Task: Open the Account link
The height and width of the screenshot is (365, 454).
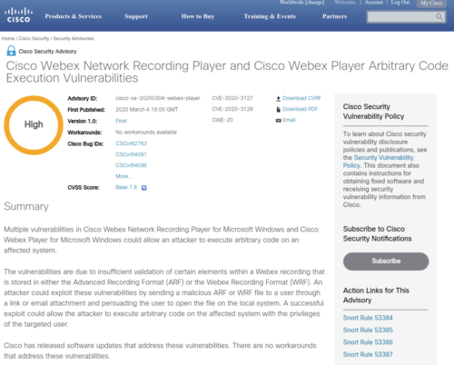Action: click(374, 3)
